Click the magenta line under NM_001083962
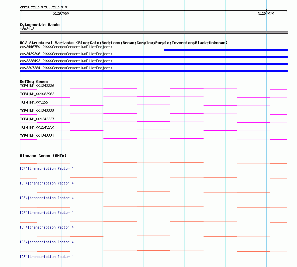Image resolution: width=297 pixels, height=267 pixels. 154,97
